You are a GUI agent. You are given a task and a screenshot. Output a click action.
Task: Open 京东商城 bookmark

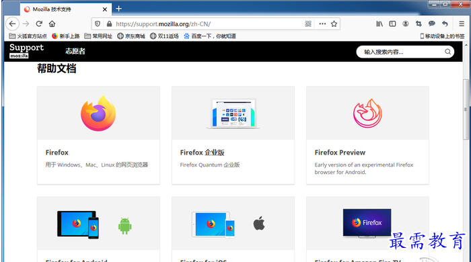[x=131, y=36]
